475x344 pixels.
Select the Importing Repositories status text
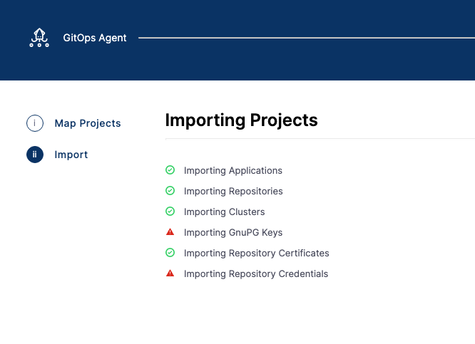coord(233,192)
